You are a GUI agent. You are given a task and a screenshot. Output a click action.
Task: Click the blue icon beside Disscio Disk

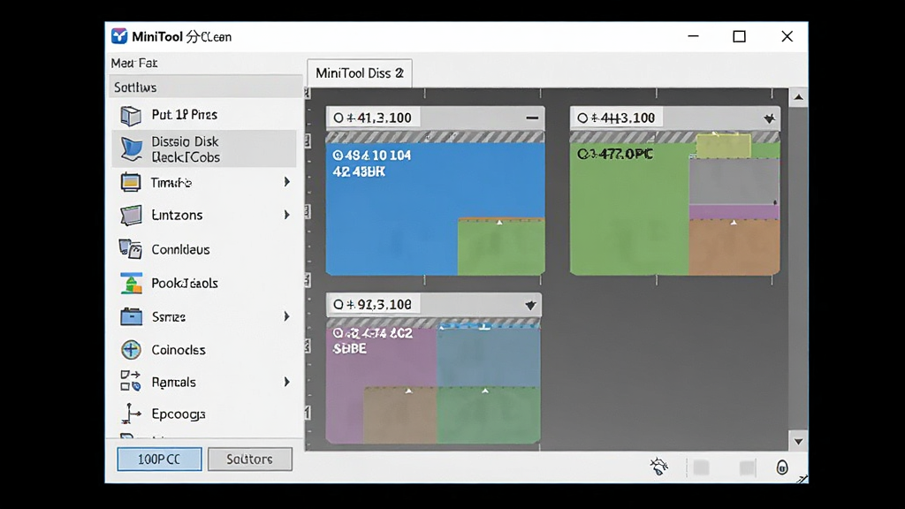coord(132,148)
